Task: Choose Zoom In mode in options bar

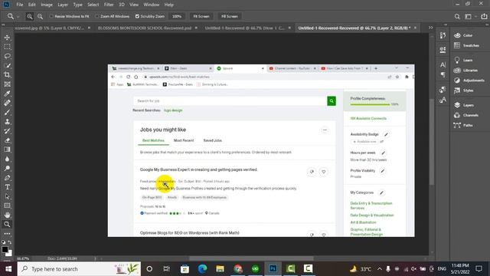Action: tap(30, 16)
